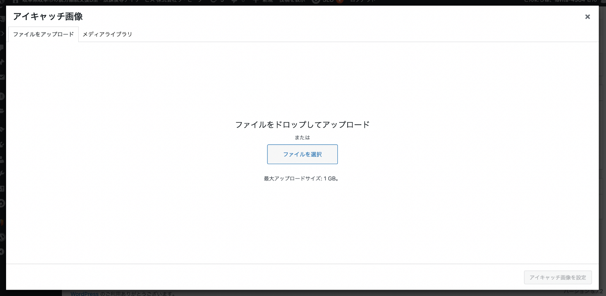The height and width of the screenshot is (296, 606).
Task: Close the アイキャッチ画像 dialog
Action: pos(587,17)
